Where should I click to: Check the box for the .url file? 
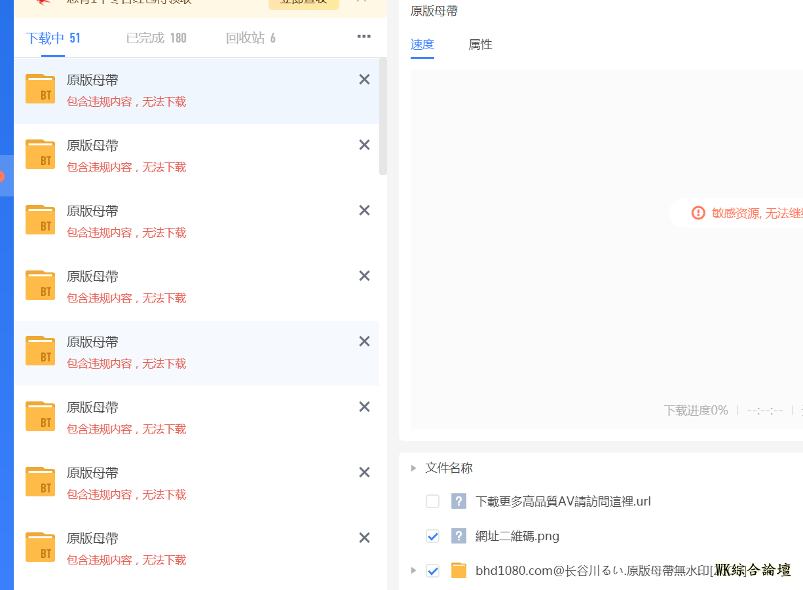click(x=432, y=502)
